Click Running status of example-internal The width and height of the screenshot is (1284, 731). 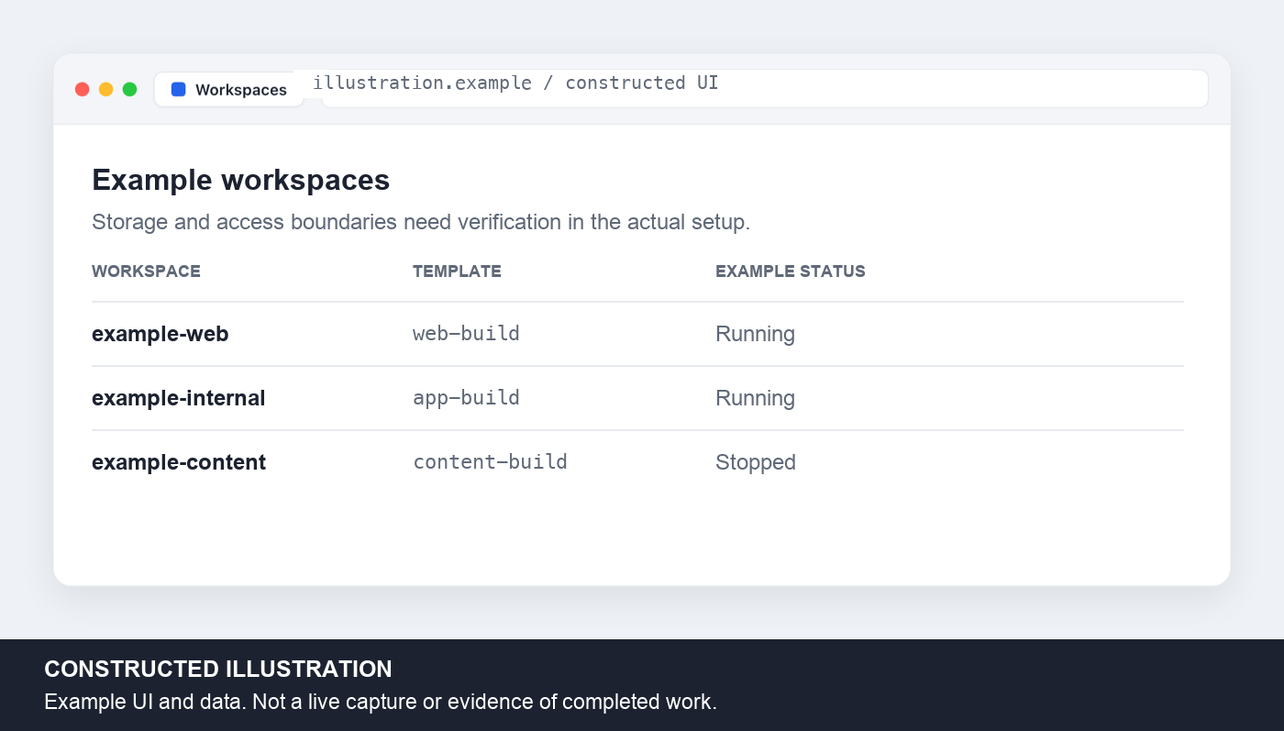coord(755,398)
